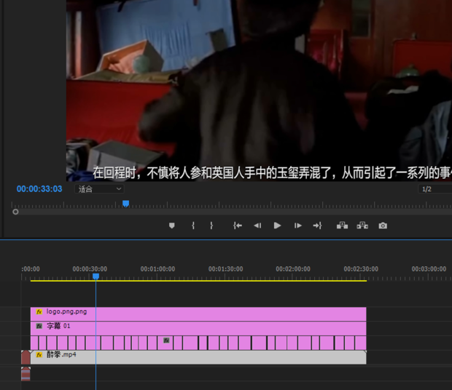Select the short red audio clip at timeline start
Image resolution: width=452 pixels, height=390 pixels.
coord(26,373)
